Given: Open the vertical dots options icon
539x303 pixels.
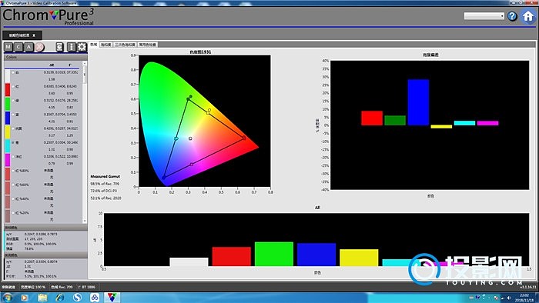Looking at the screenshot, I should [x=71, y=47].
